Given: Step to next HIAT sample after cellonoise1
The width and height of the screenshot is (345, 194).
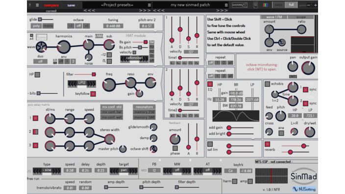Looking at the screenshot, I should tap(145, 59).
